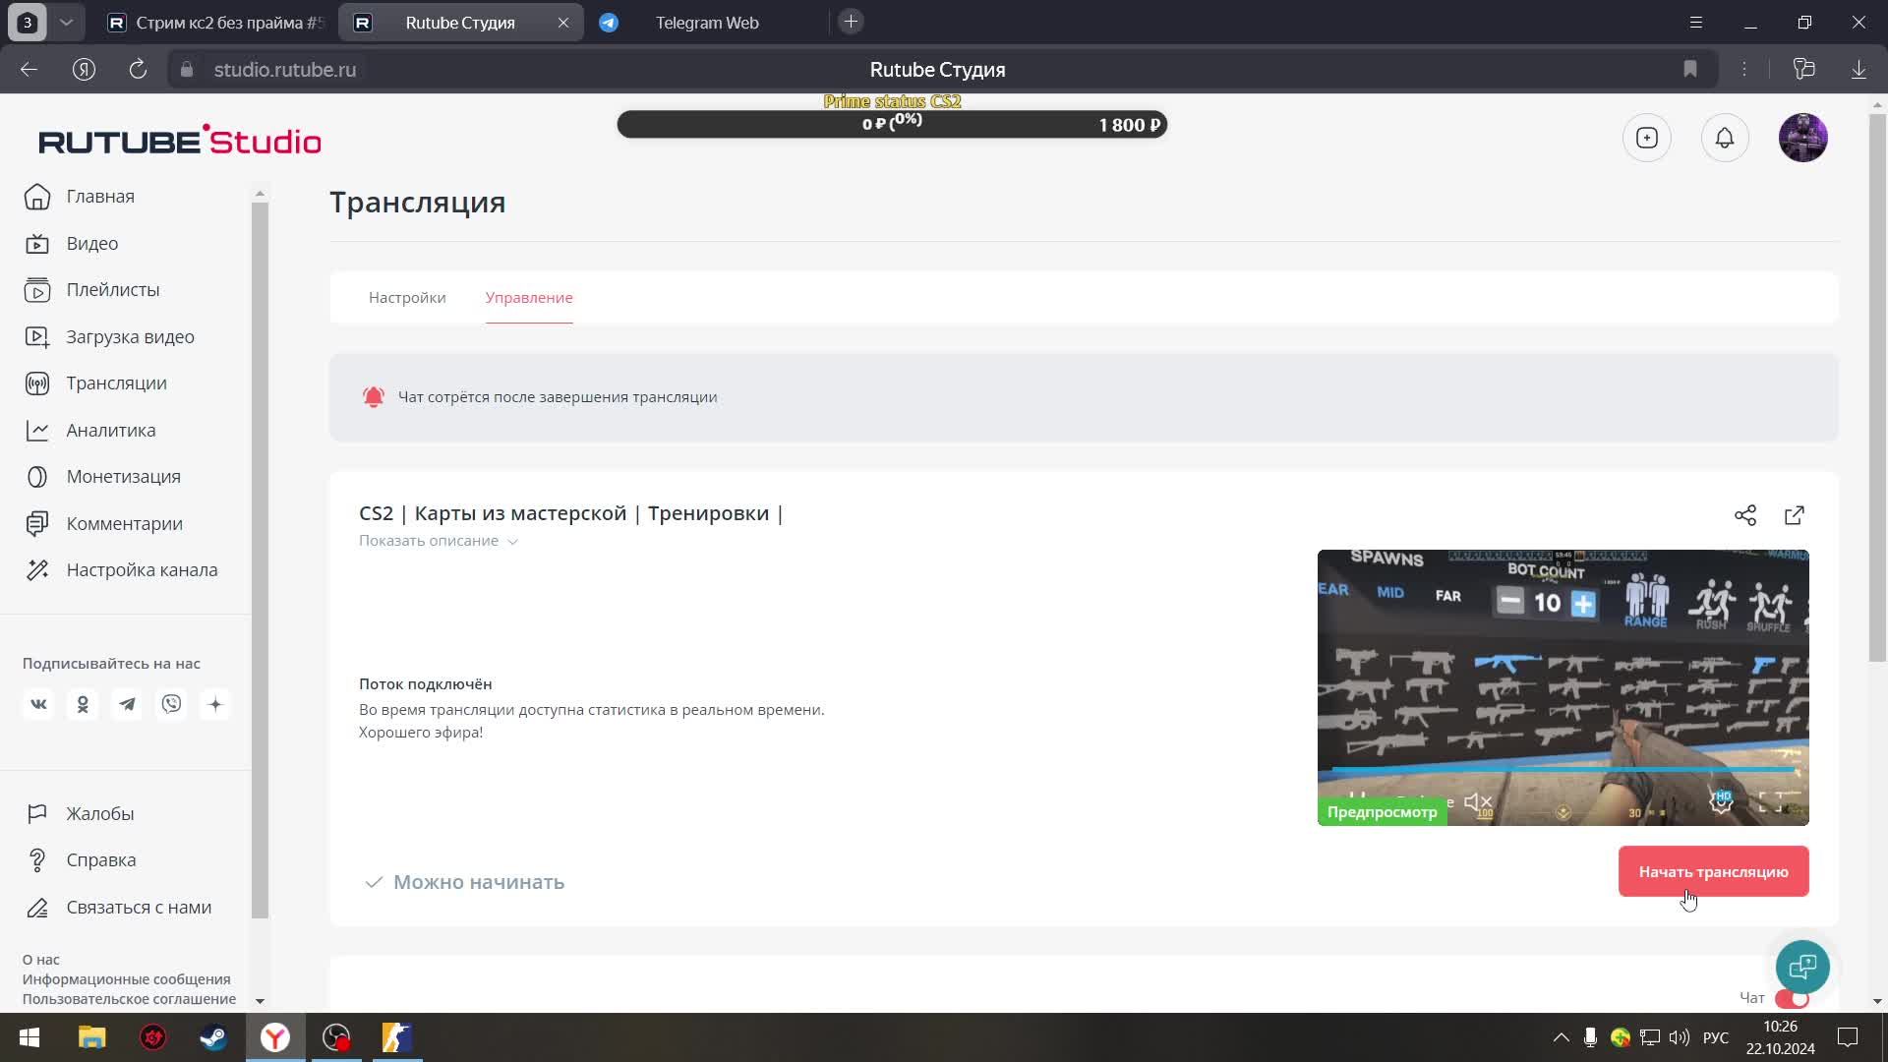Open File Explorer from the taskbar
1888x1062 pixels.
point(91,1037)
